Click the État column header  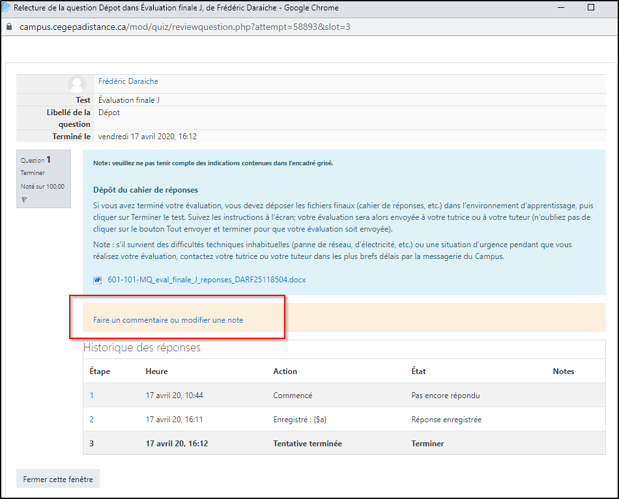(418, 371)
